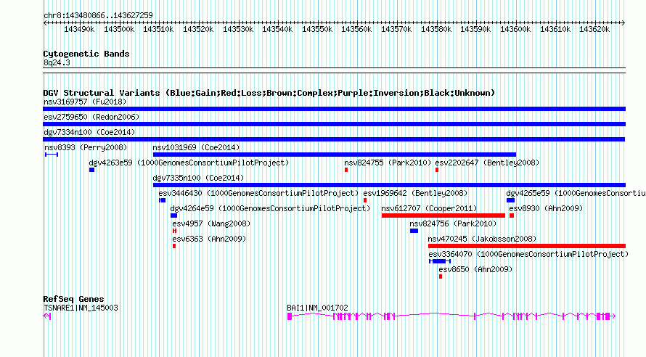
Task: Click the Cytogenetic Bands track title
Action: [86, 54]
